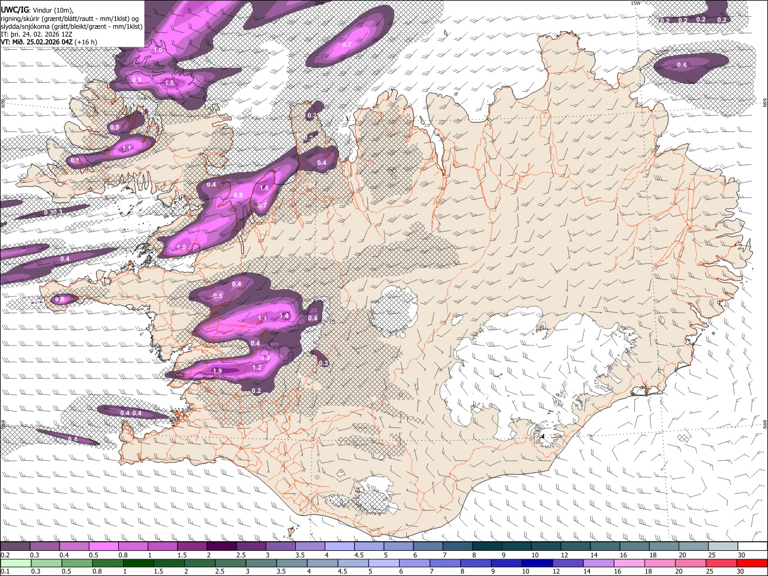Click the 'rigning/skúrir' legend description line
The image size is (768, 576).
pos(70,18)
